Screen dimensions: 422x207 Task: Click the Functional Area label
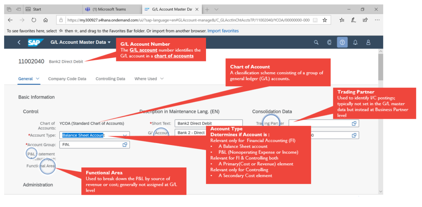click(41, 166)
